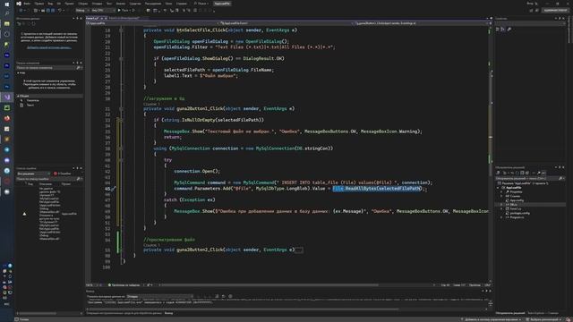Sort error list by Описание column
573x322 pixels.
tap(46, 184)
